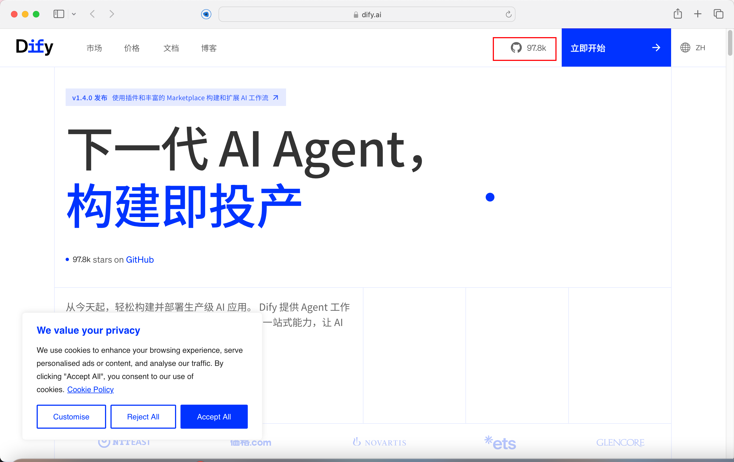
Task: Open the Cookie Policy link
Action: tap(90, 389)
